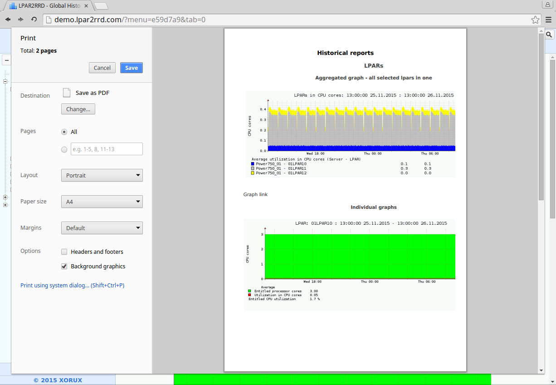Screen dimensions: 556x385
Task: Click the print preview vertical scrollbar
Action: tap(541, 117)
